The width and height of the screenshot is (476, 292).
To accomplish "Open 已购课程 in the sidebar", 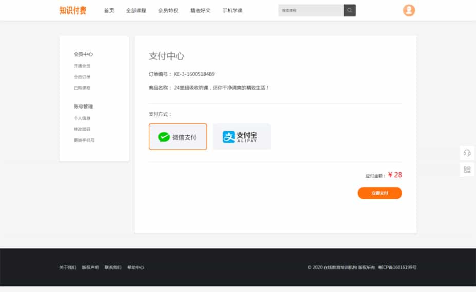I will click(82, 88).
